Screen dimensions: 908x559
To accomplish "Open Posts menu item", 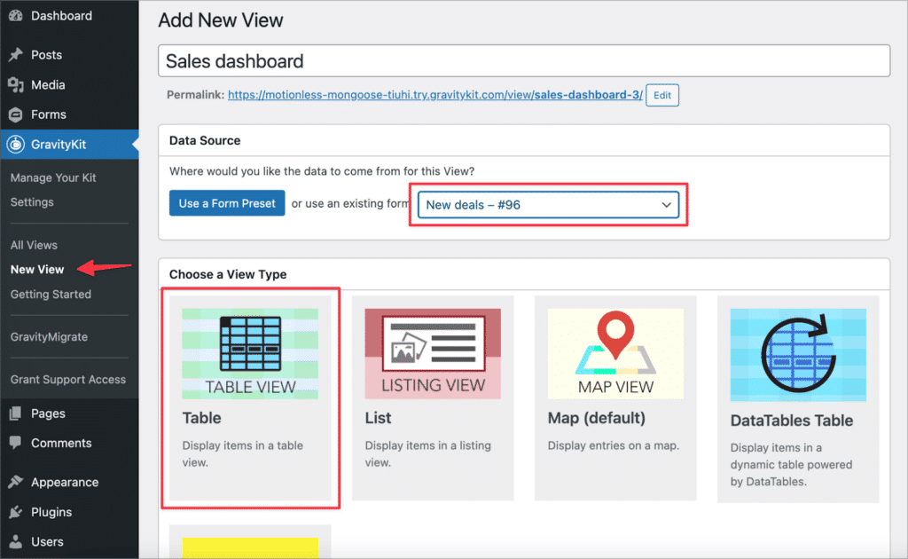I will click(x=46, y=54).
